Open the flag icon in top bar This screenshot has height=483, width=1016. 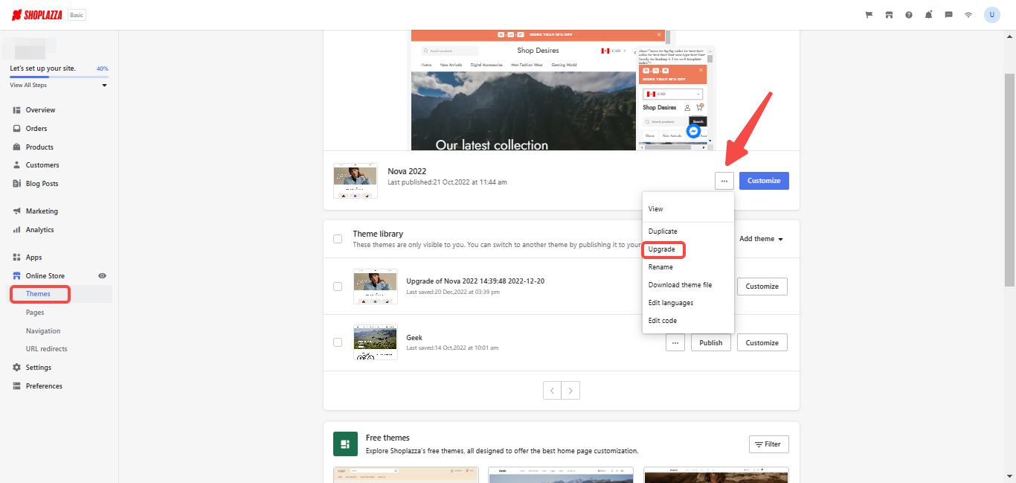tap(869, 15)
